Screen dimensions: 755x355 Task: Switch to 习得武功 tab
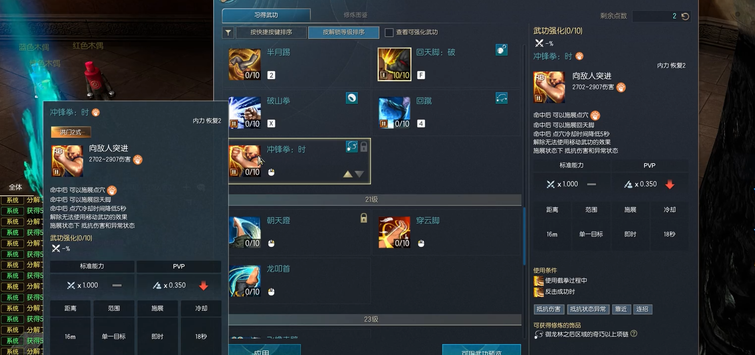pos(266,15)
